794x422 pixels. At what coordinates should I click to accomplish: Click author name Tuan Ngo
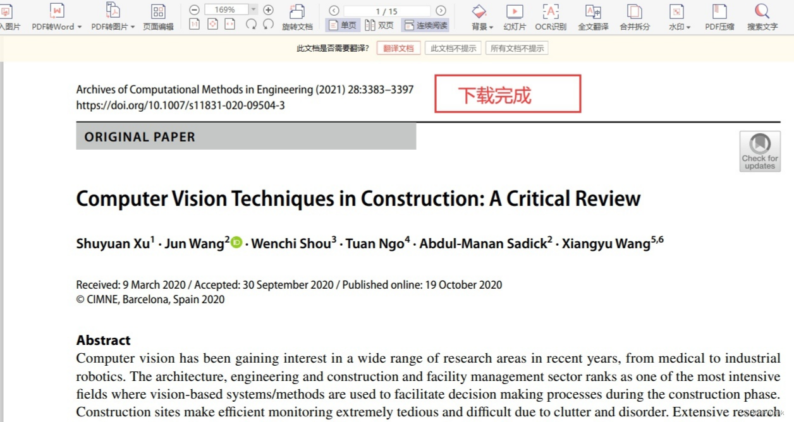click(x=374, y=244)
